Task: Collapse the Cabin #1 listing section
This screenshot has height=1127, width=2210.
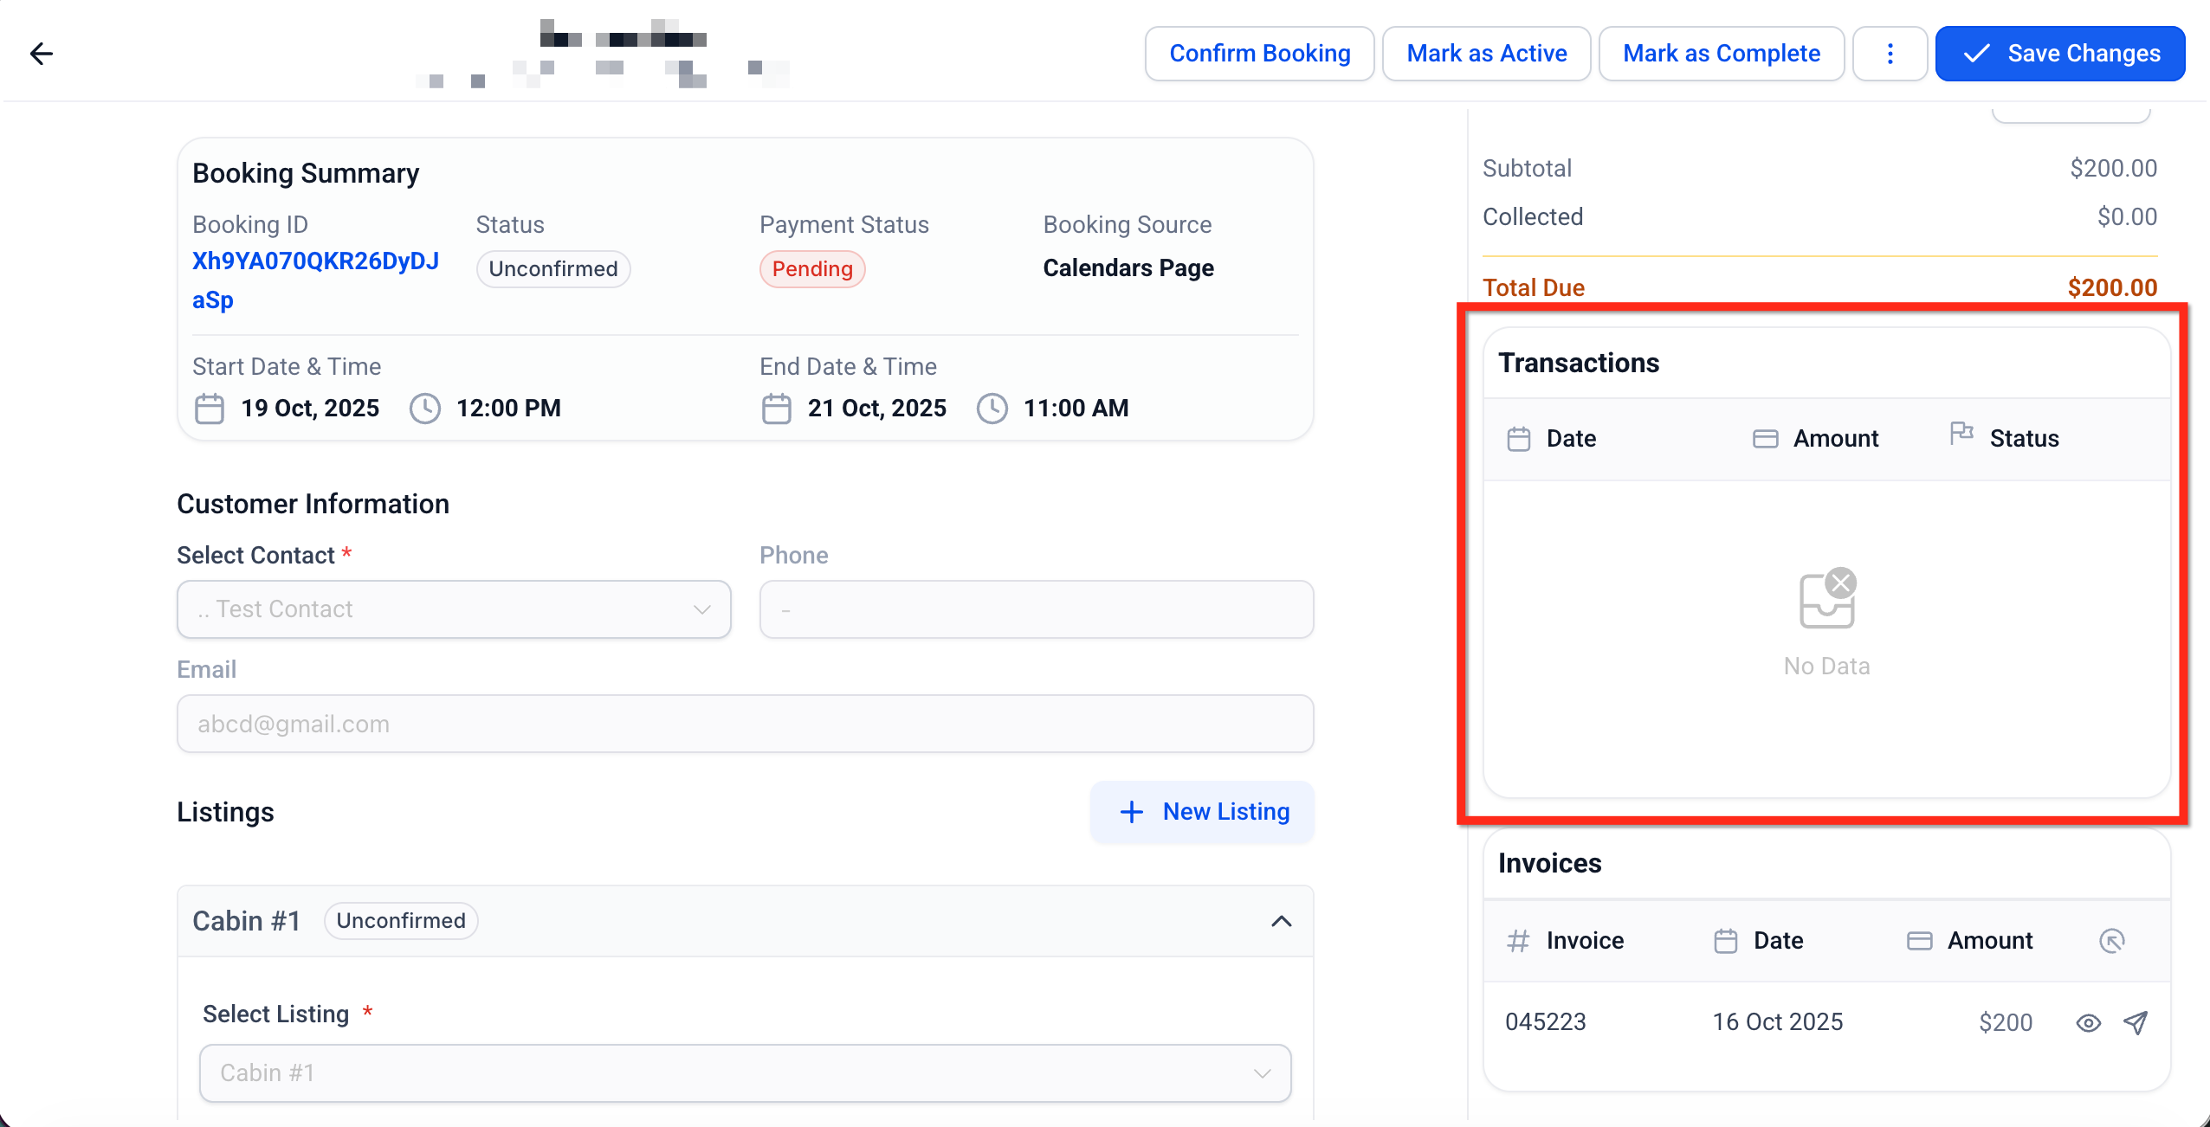Action: click(x=1281, y=921)
